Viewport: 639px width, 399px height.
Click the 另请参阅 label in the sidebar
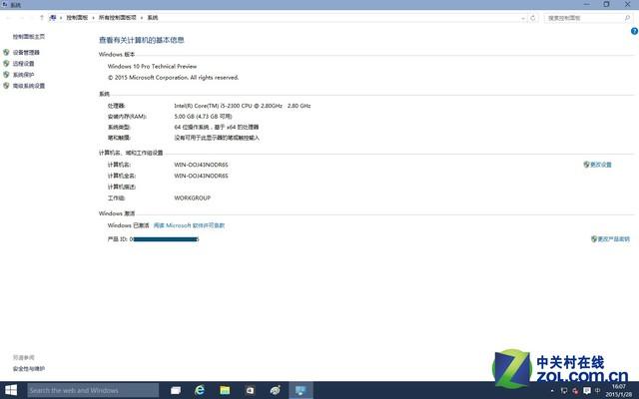(23, 357)
